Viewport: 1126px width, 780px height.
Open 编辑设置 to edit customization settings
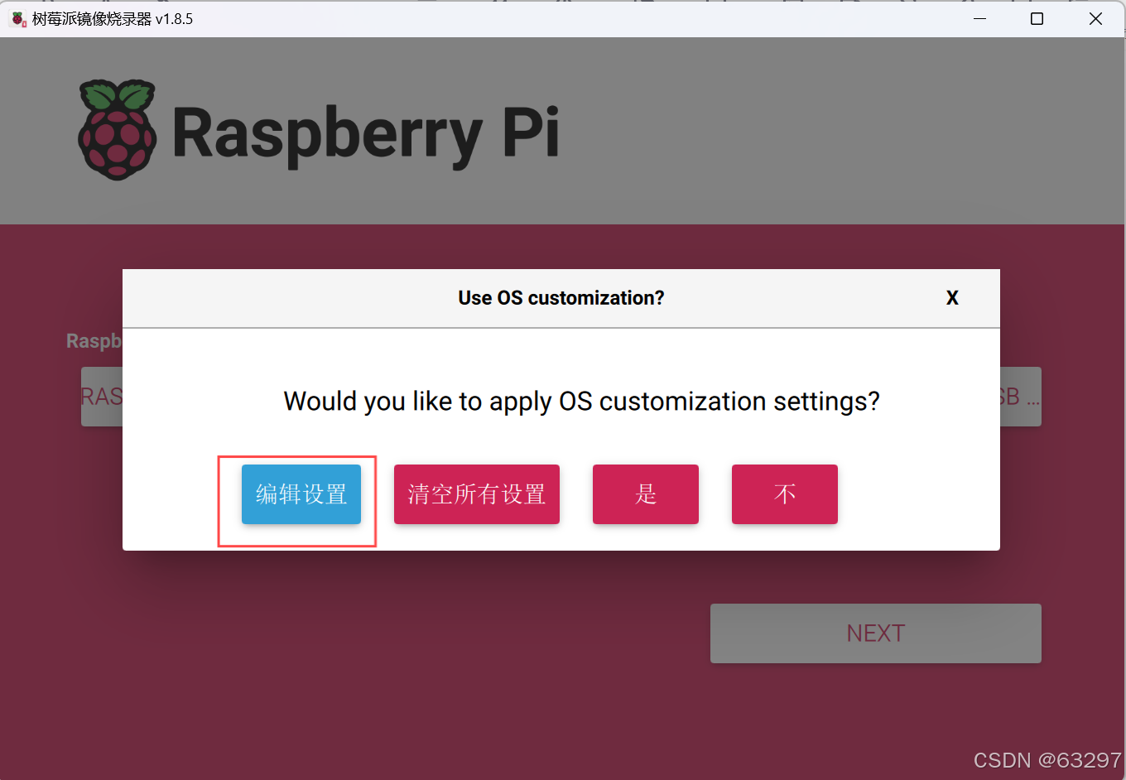click(x=301, y=494)
